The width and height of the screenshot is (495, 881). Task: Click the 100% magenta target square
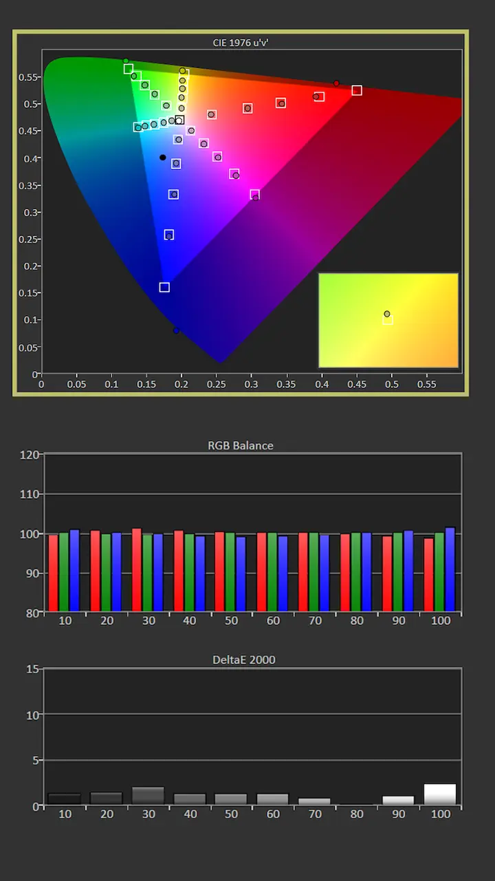(x=255, y=195)
